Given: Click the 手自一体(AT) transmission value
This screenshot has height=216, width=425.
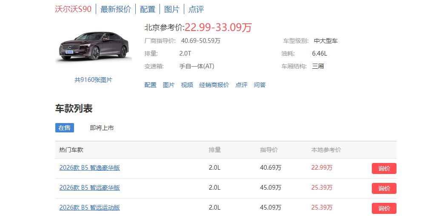Looking at the screenshot, I should pos(197,66).
